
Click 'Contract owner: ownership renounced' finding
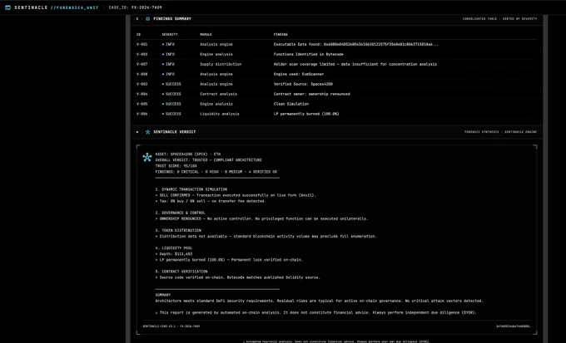tap(311, 94)
